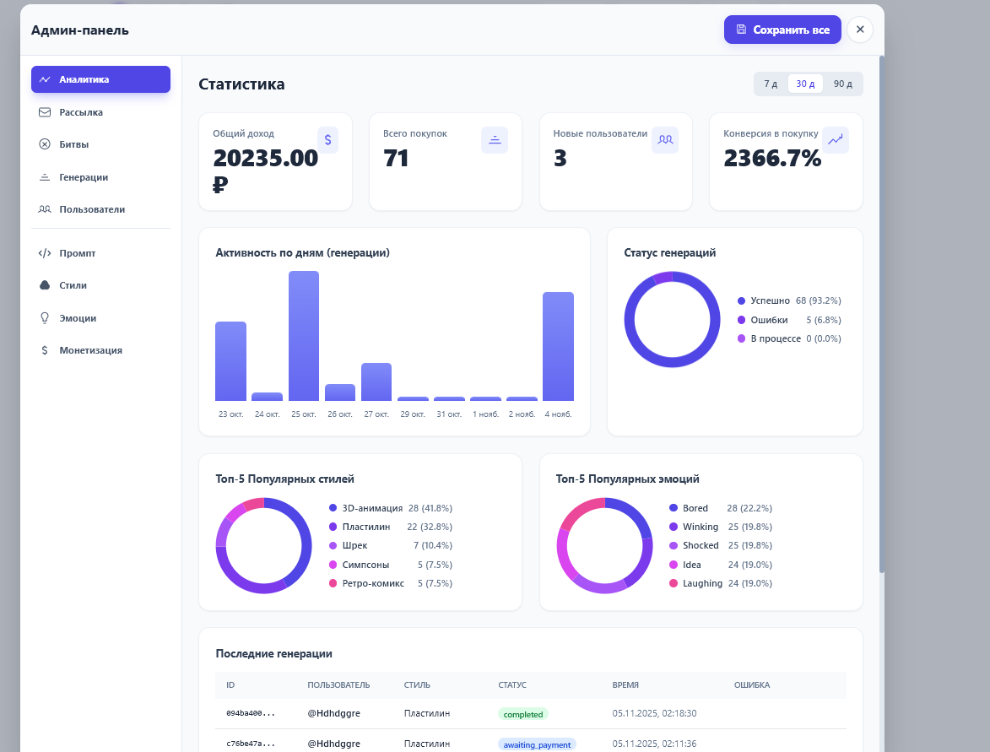The width and height of the screenshot is (990, 752).
Task: Click the 23 окт. bar in activity chart
Action: coord(230,361)
